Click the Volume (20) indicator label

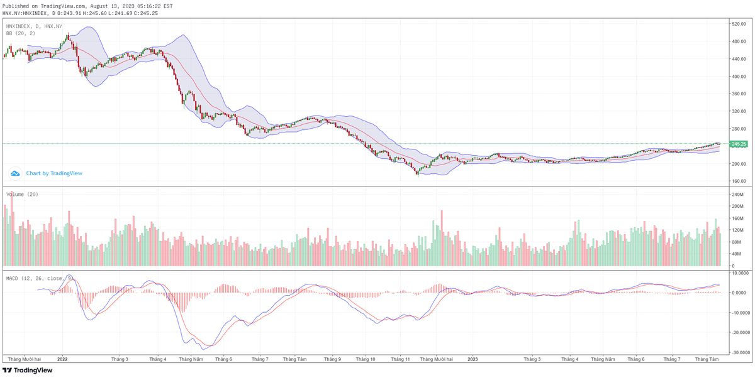click(x=23, y=195)
